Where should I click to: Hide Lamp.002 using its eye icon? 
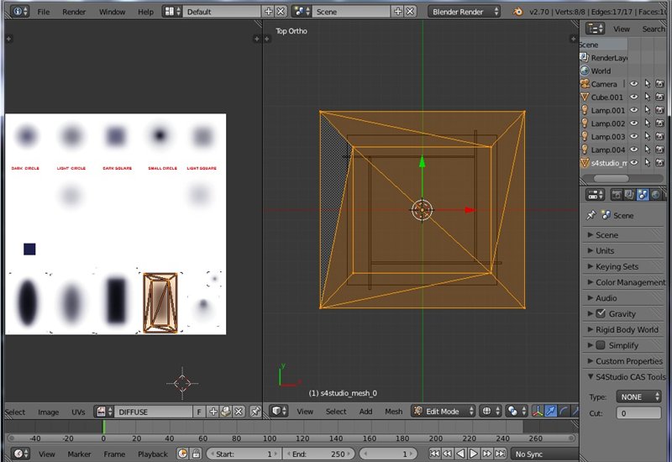[634, 123]
